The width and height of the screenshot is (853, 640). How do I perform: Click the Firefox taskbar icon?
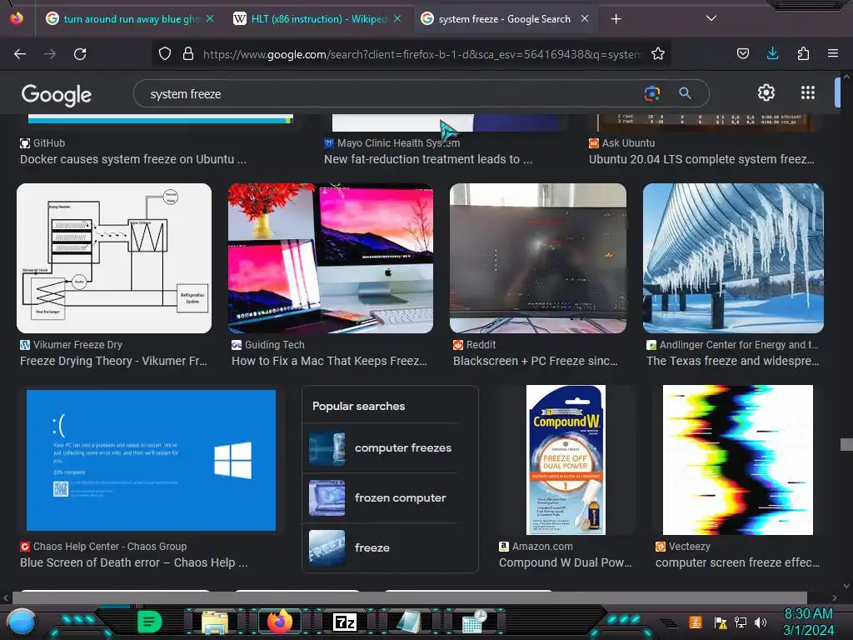(280, 622)
